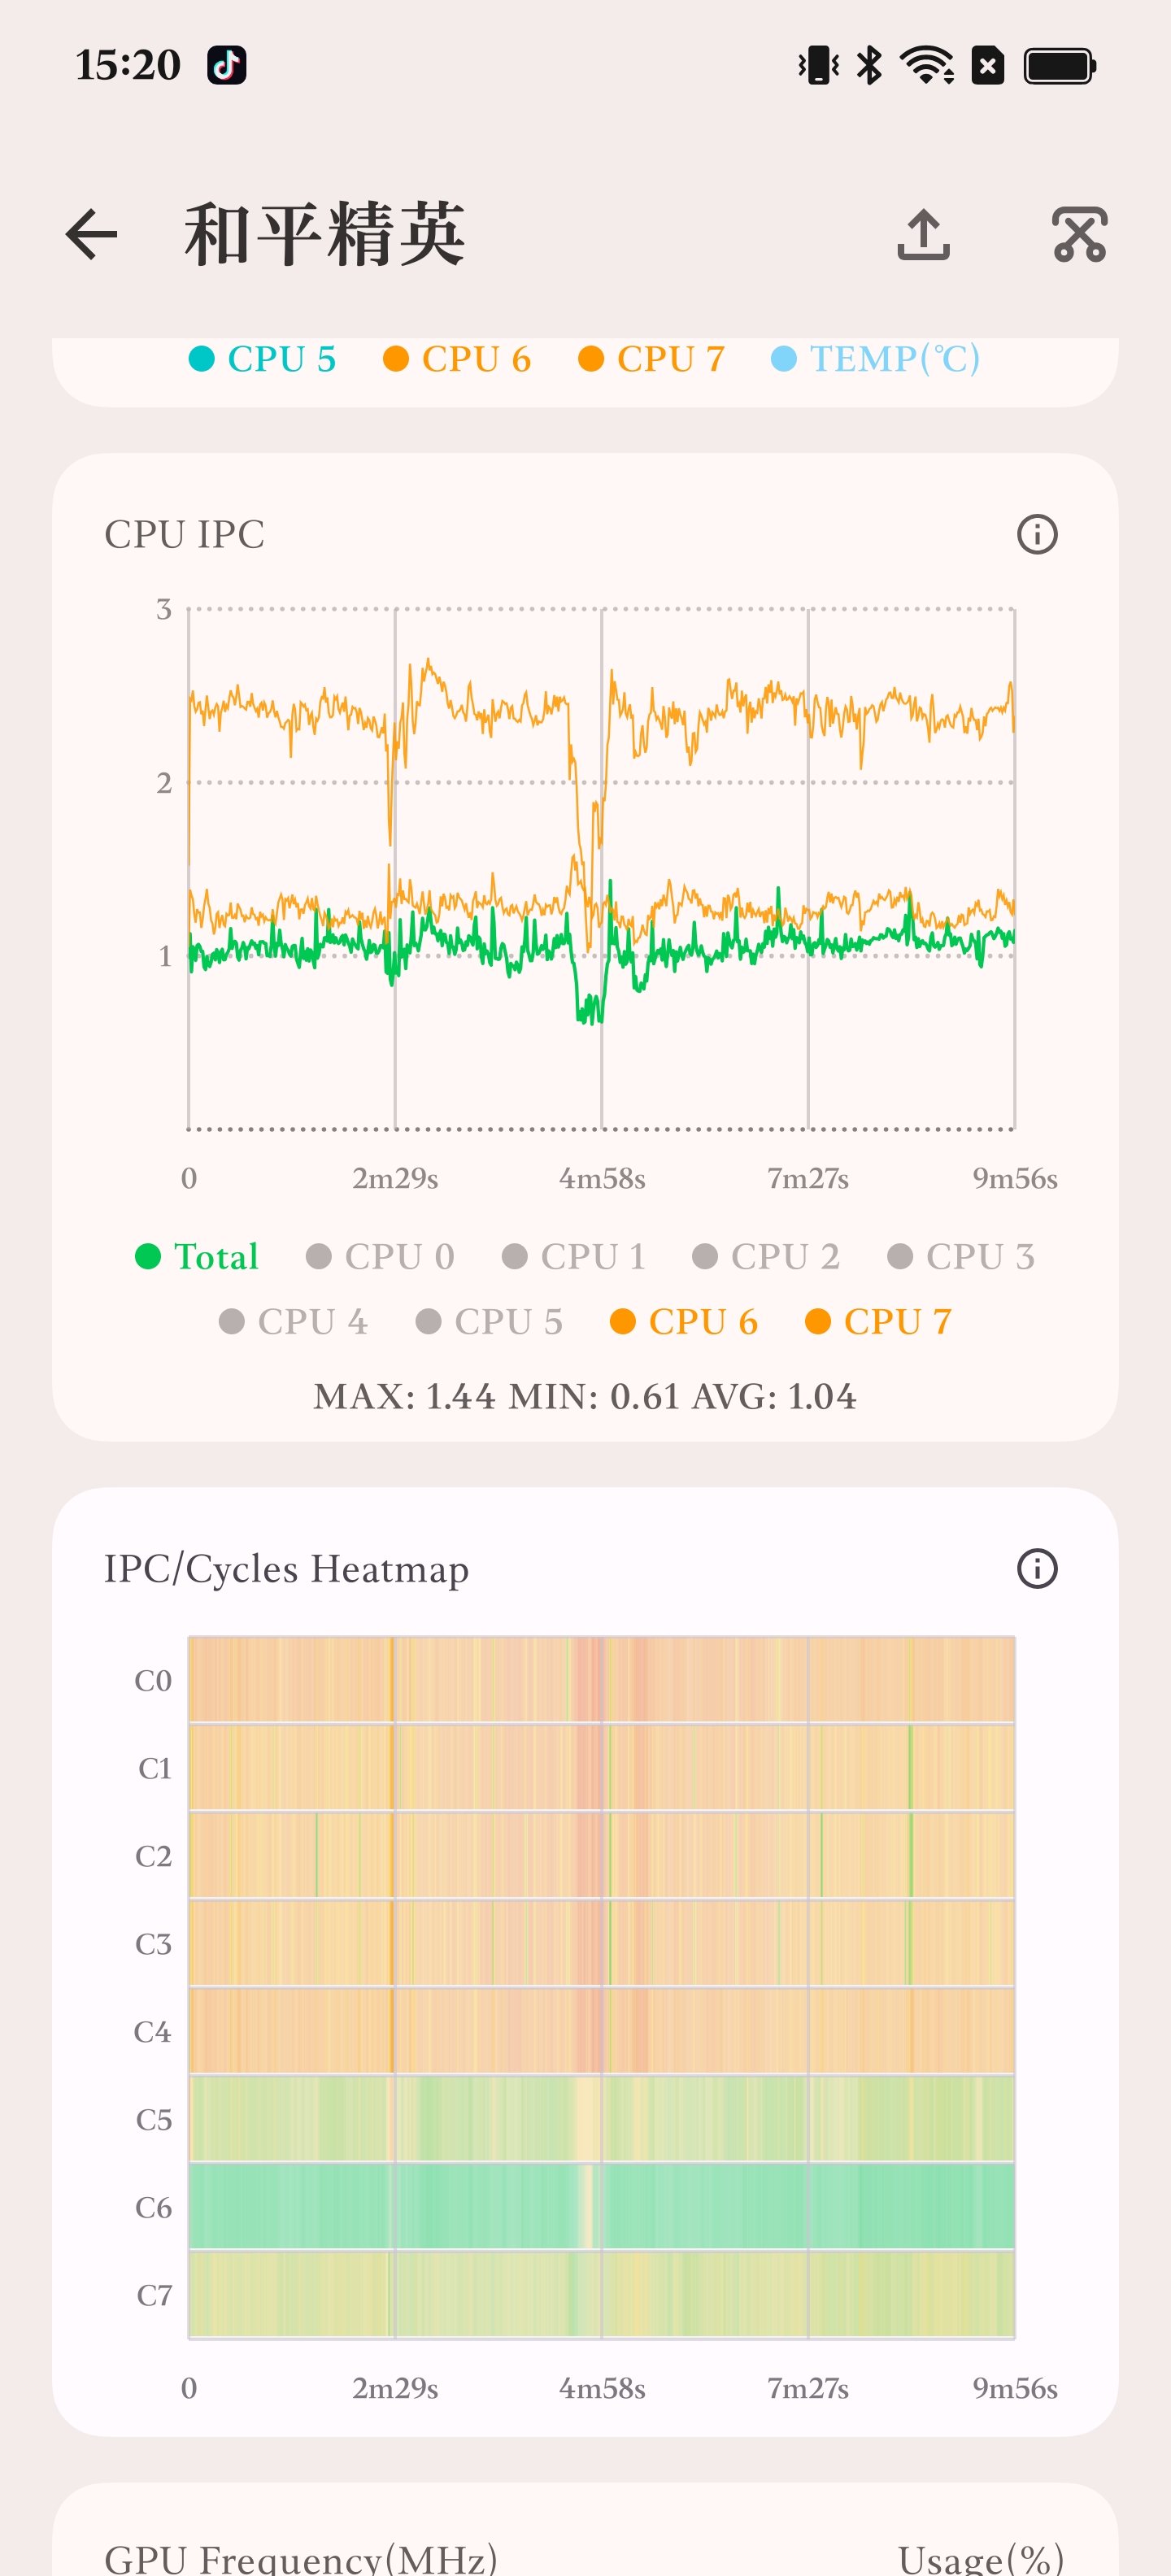The width and height of the screenshot is (1171, 2576).
Task: Open IPC/Cycles Heatmap info icon
Action: click(1037, 1568)
